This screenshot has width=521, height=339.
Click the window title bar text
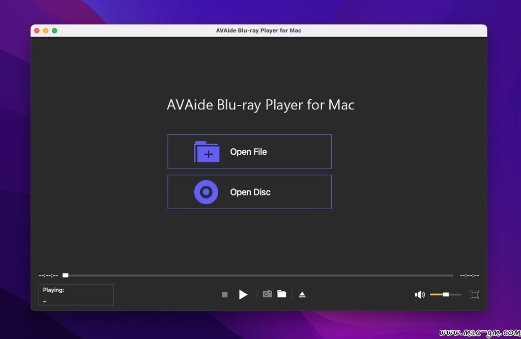(258, 31)
